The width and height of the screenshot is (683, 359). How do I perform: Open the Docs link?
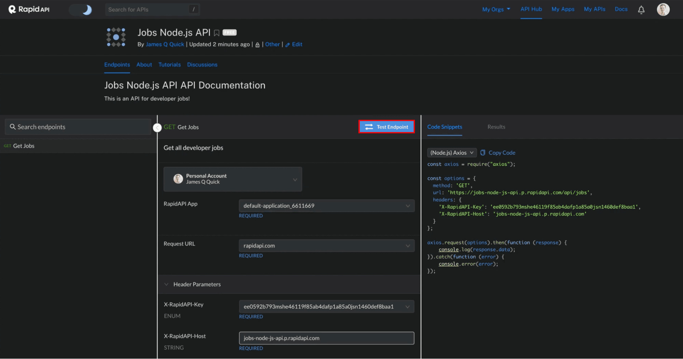[621, 9]
